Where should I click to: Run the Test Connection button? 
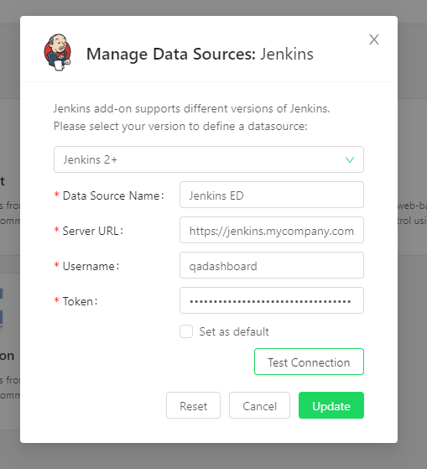click(x=309, y=362)
